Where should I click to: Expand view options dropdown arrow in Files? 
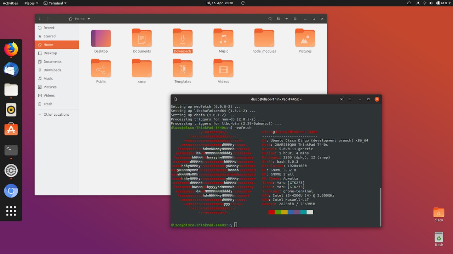(x=287, y=19)
